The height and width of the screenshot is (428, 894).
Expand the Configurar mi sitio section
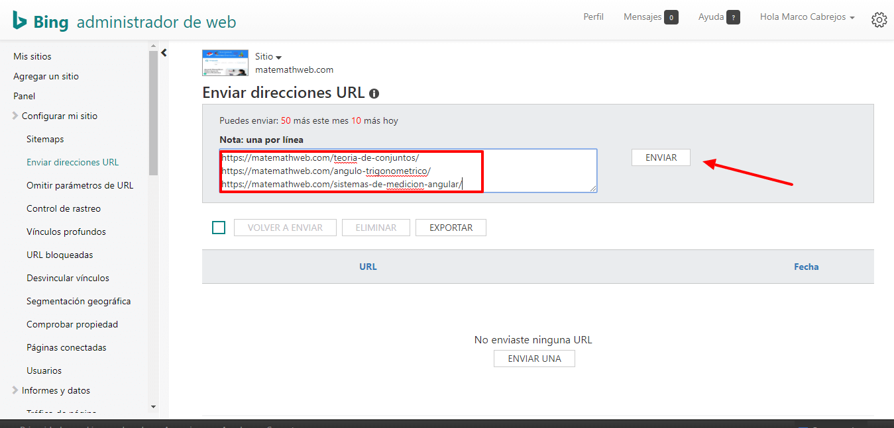tap(60, 116)
